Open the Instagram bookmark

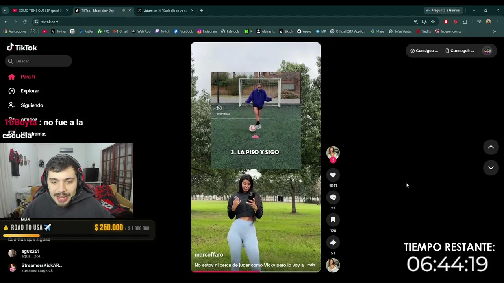207,31
